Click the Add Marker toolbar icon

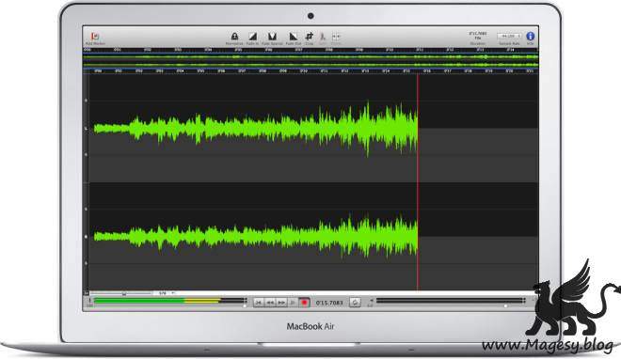95,37
